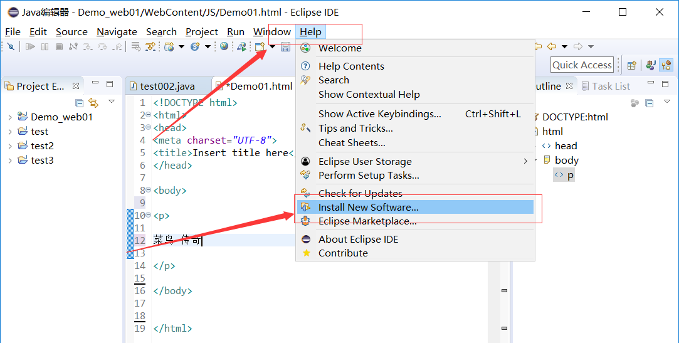Choose Eclipse Marketplace menu entry
The height and width of the screenshot is (343, 679).
pos(415,221)
